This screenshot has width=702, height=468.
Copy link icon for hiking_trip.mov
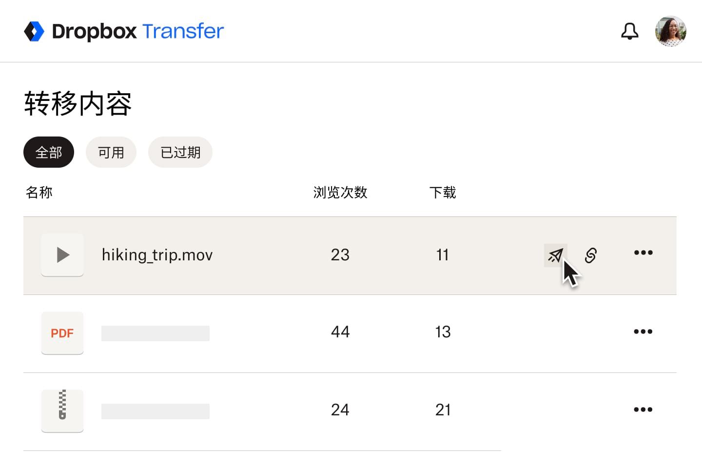tap(591, 255)
